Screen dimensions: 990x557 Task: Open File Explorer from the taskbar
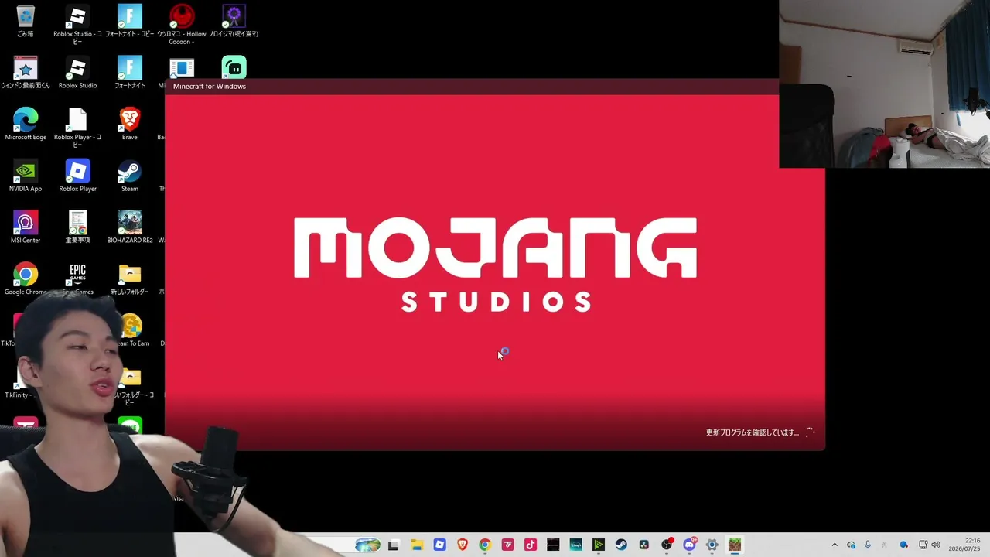pyautogui.click(x=416, y=545)
